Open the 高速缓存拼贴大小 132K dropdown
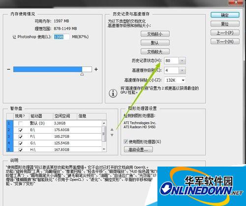This screenshot has height=206, width=246. [x=175, y=80]
